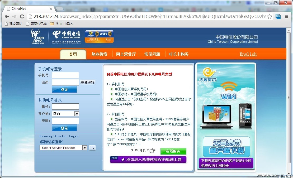The width and height of the screenshot is (293, 178).
Task: Open 热点搜索 menu item
Action: tap(100, 54)
